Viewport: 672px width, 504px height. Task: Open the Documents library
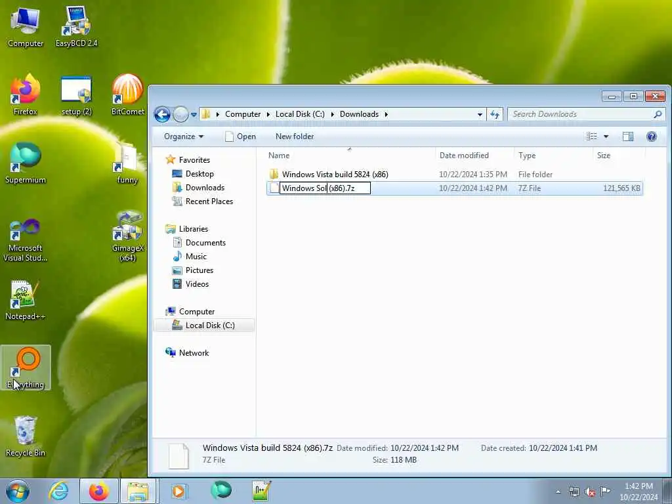pos(205,243)
